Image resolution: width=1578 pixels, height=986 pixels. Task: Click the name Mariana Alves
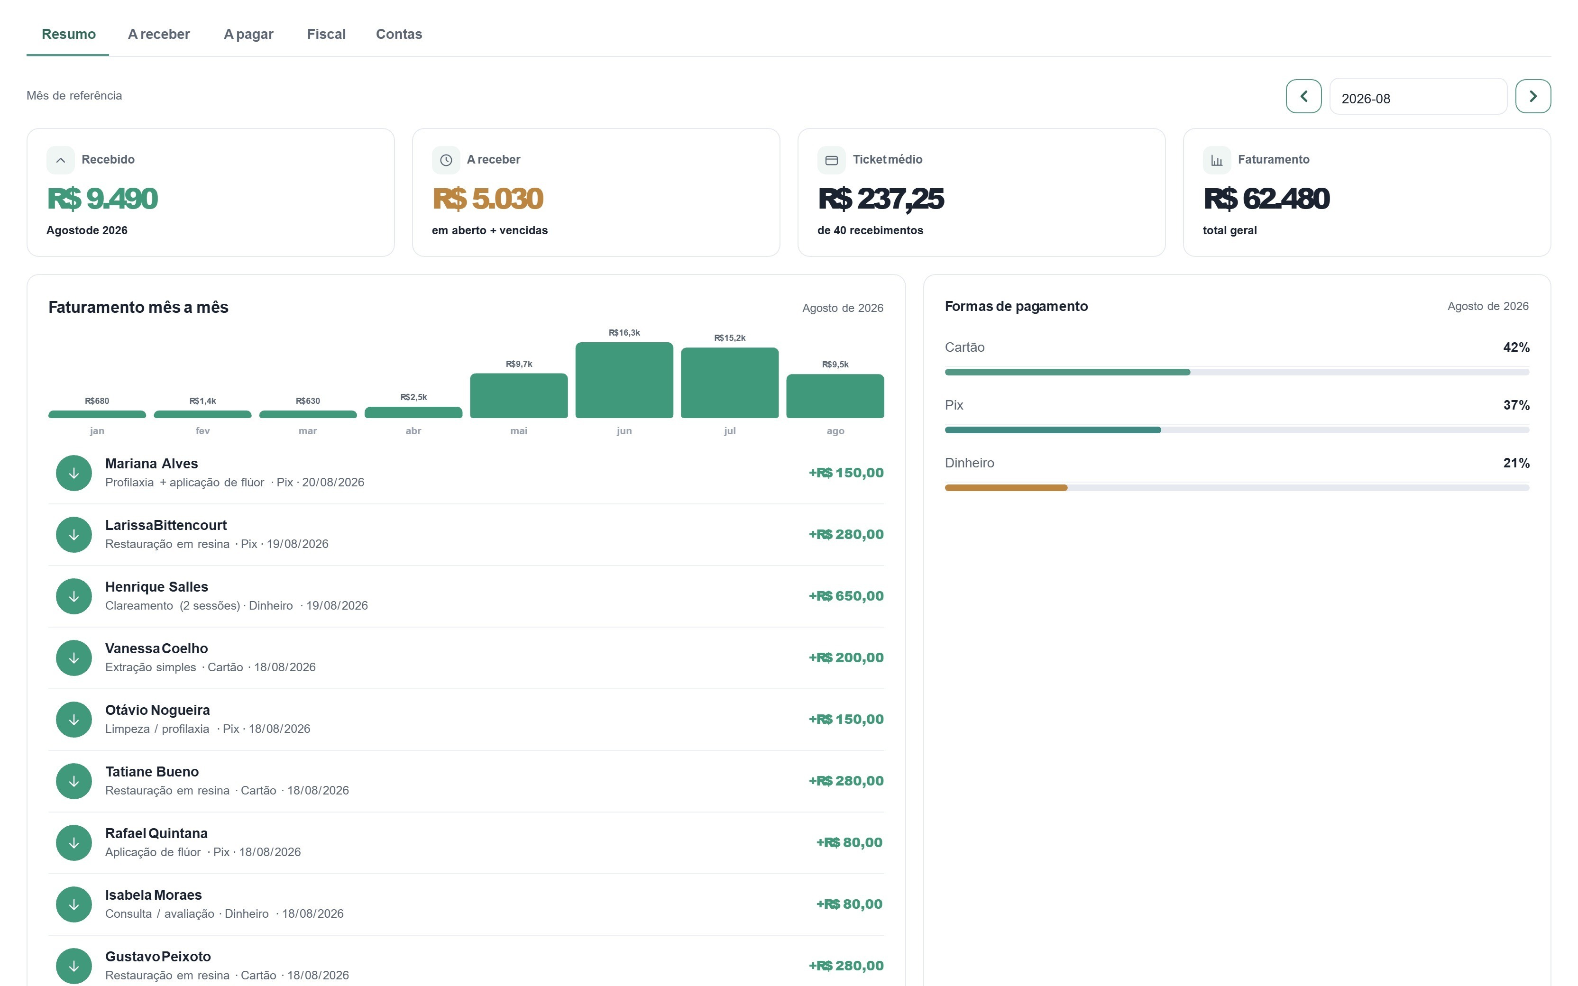[x=151, y=464]
